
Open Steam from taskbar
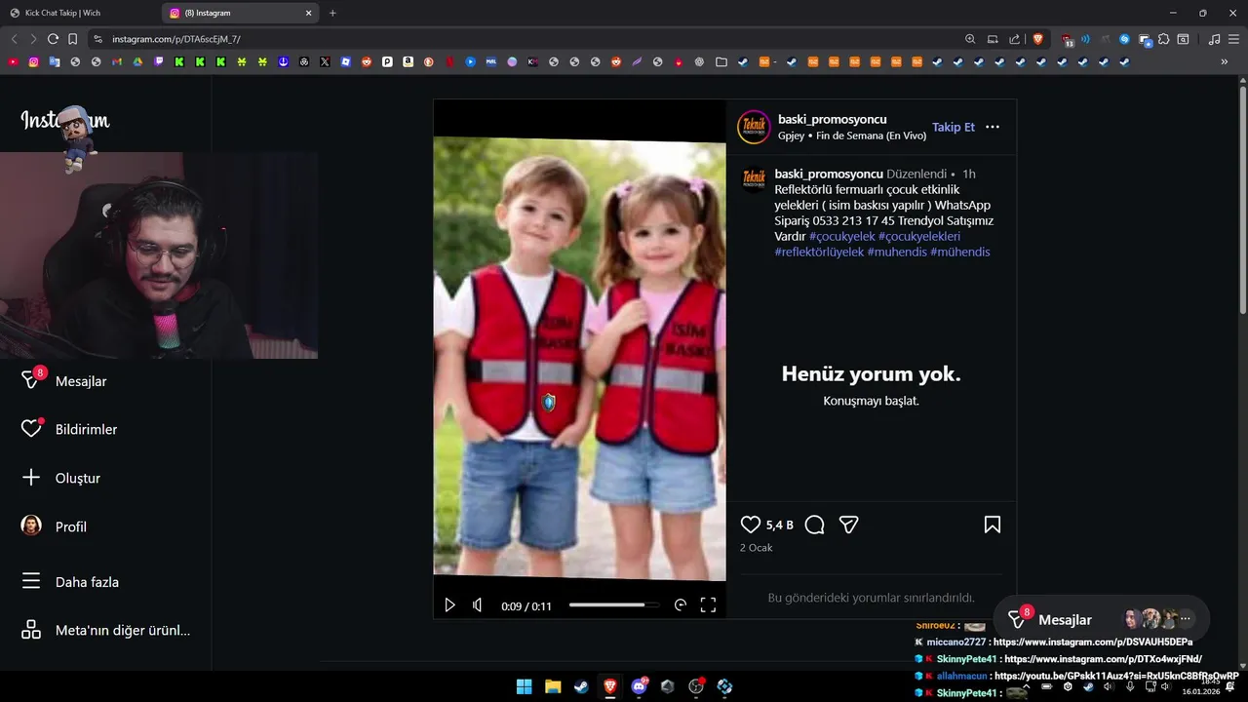581,686
